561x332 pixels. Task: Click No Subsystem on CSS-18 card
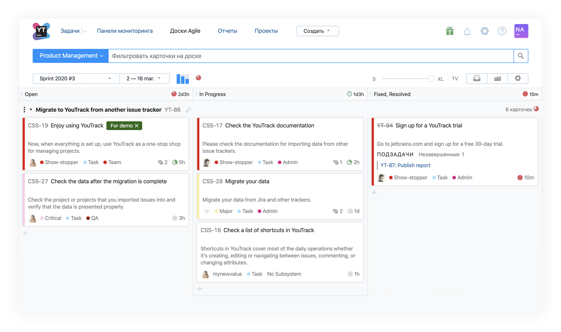coord(284,274)
